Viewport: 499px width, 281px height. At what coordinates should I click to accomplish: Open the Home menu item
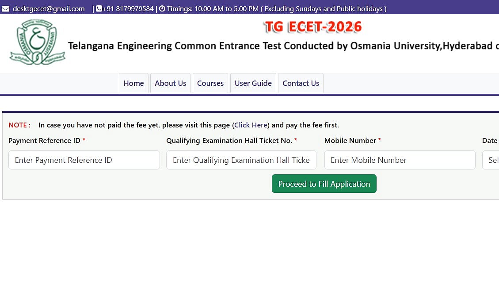[133, 83]
